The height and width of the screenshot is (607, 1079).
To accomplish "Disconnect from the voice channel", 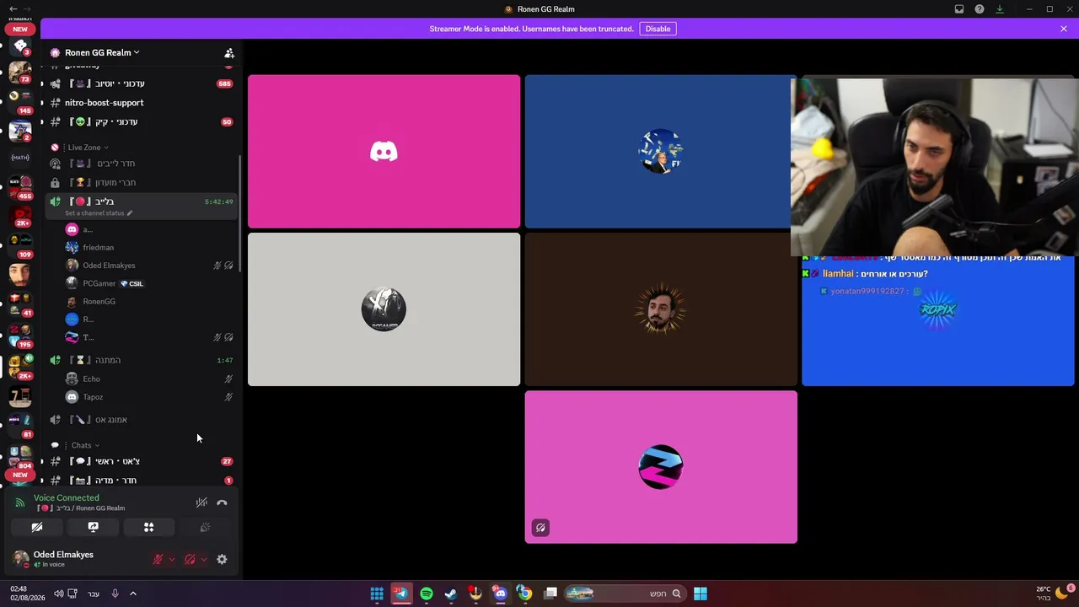I will [x=222, y=502].
